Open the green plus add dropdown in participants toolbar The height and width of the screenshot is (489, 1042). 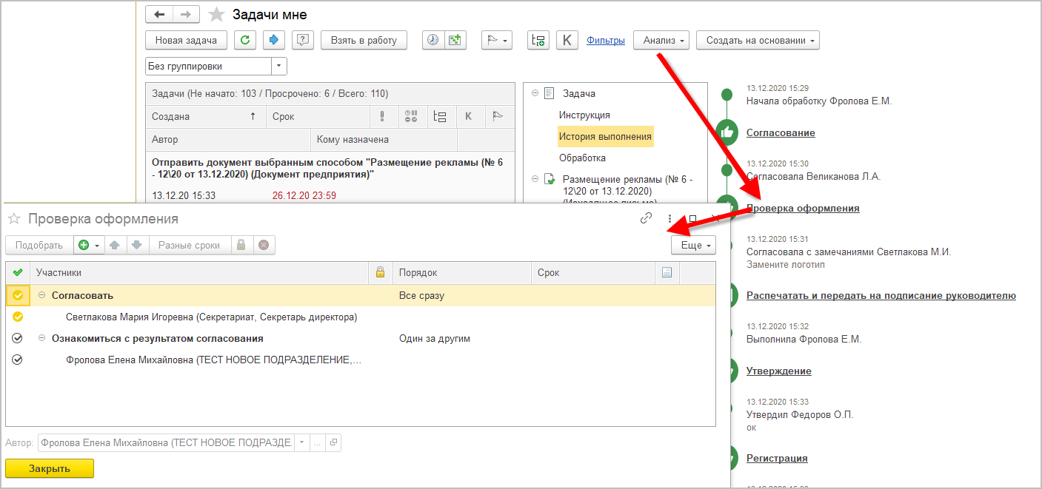pyautogui.click(x=88, y=245)
